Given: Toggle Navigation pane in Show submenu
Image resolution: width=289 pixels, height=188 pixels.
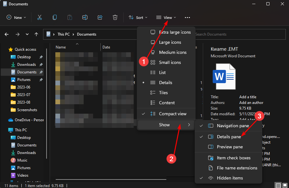Looking at the screenshot, I should click(x=228, y=126).
